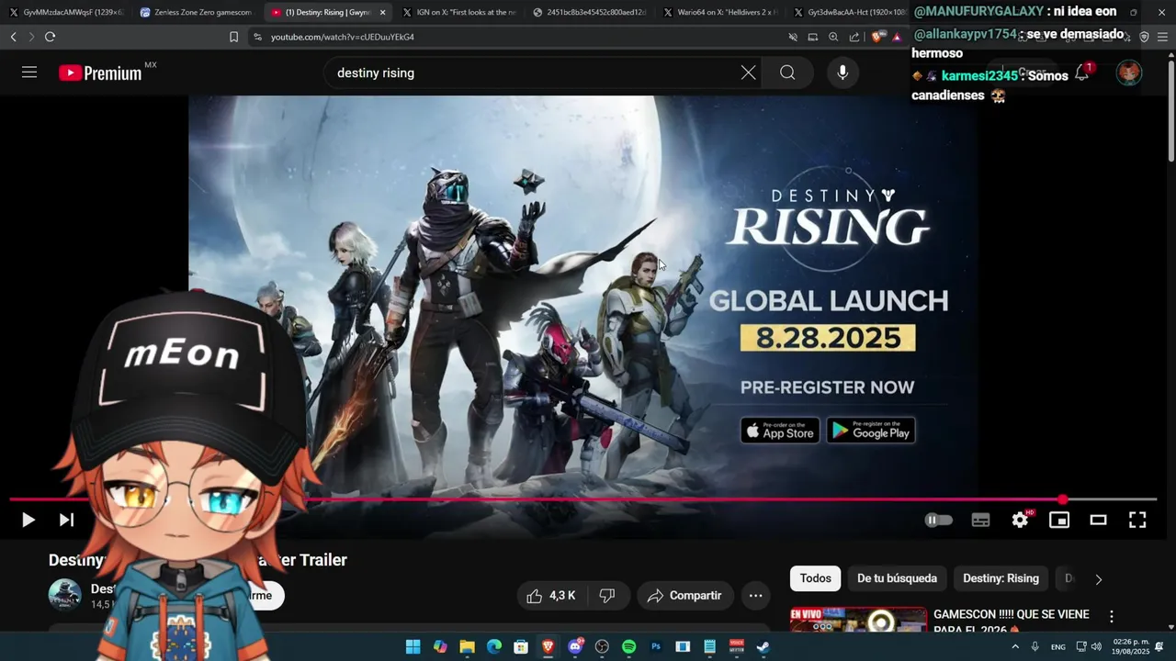Toggle the autoplay switch in the player
The image size is (1176, 661).
(938, 520)
